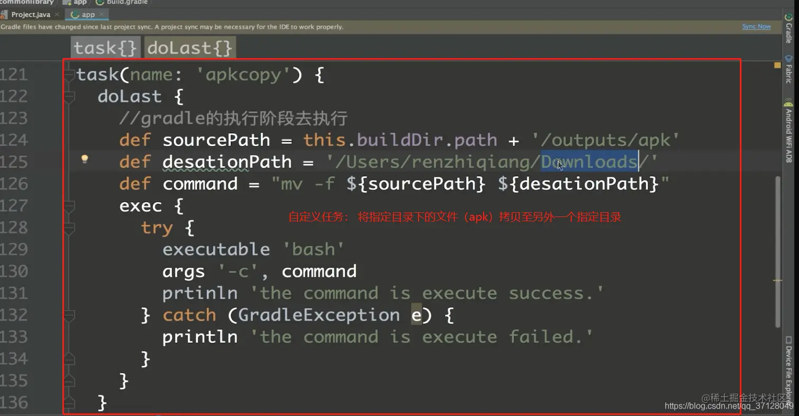Click sourcePath variable on line 124

tap(216, 140)
